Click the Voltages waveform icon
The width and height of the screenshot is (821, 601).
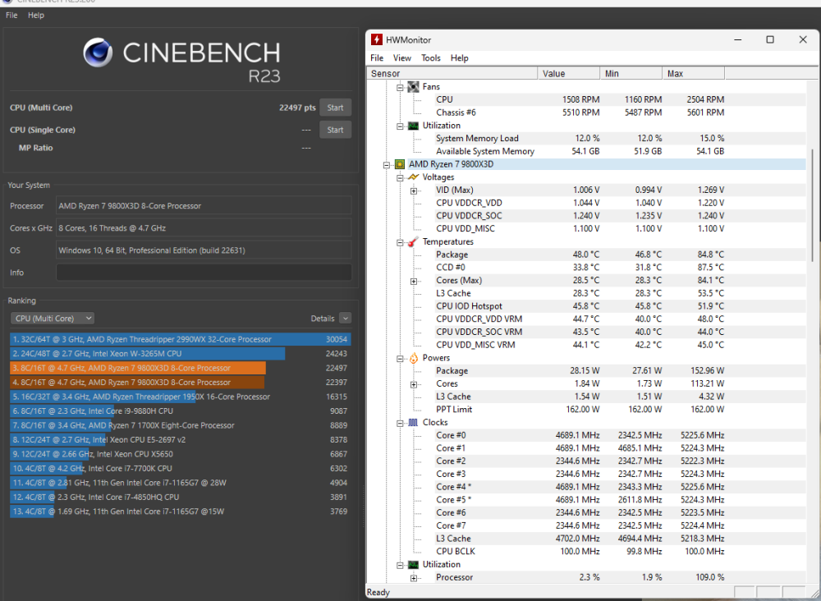coord(415,177)
